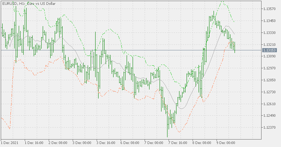Click the price scale value 1.12610

[269, 104]
